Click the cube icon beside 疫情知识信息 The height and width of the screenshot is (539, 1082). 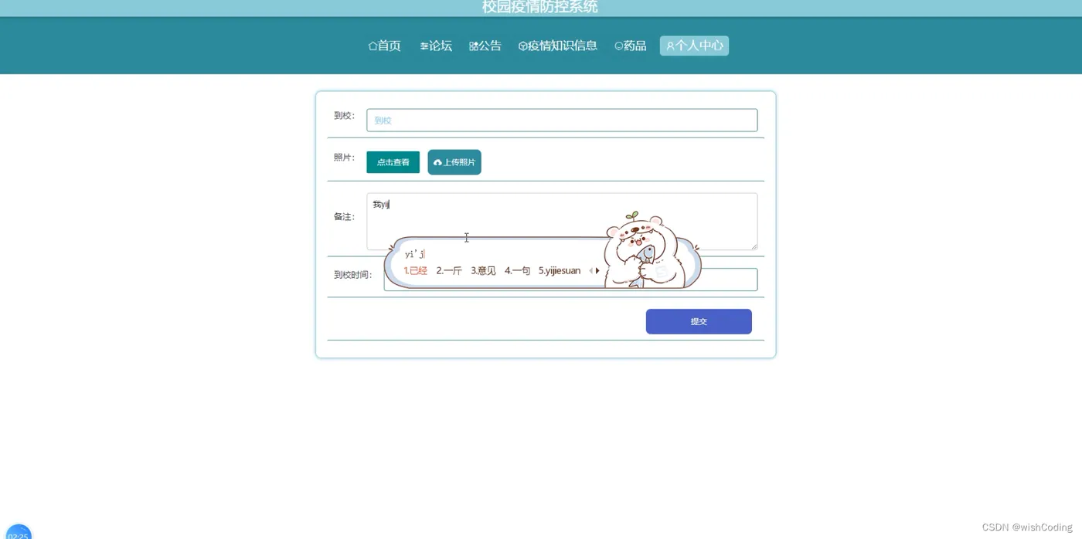tap(522, 46)
